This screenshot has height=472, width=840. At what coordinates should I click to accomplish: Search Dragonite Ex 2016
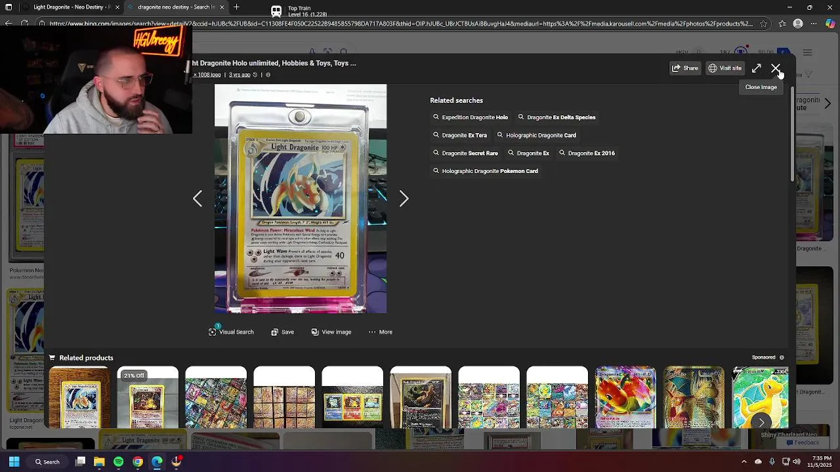point(587,153)
